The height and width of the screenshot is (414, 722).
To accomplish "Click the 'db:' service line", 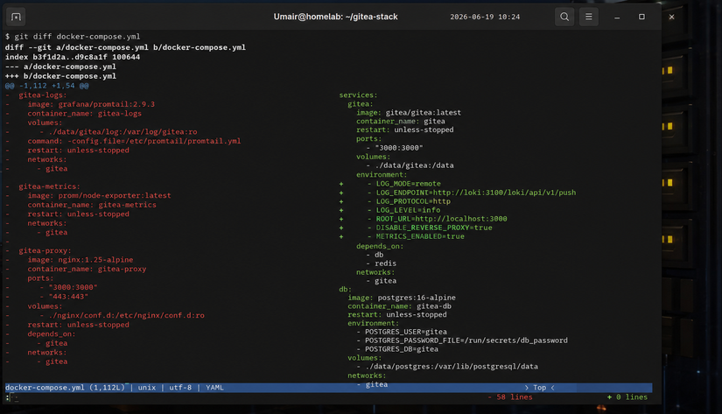I will coord(345,289).
